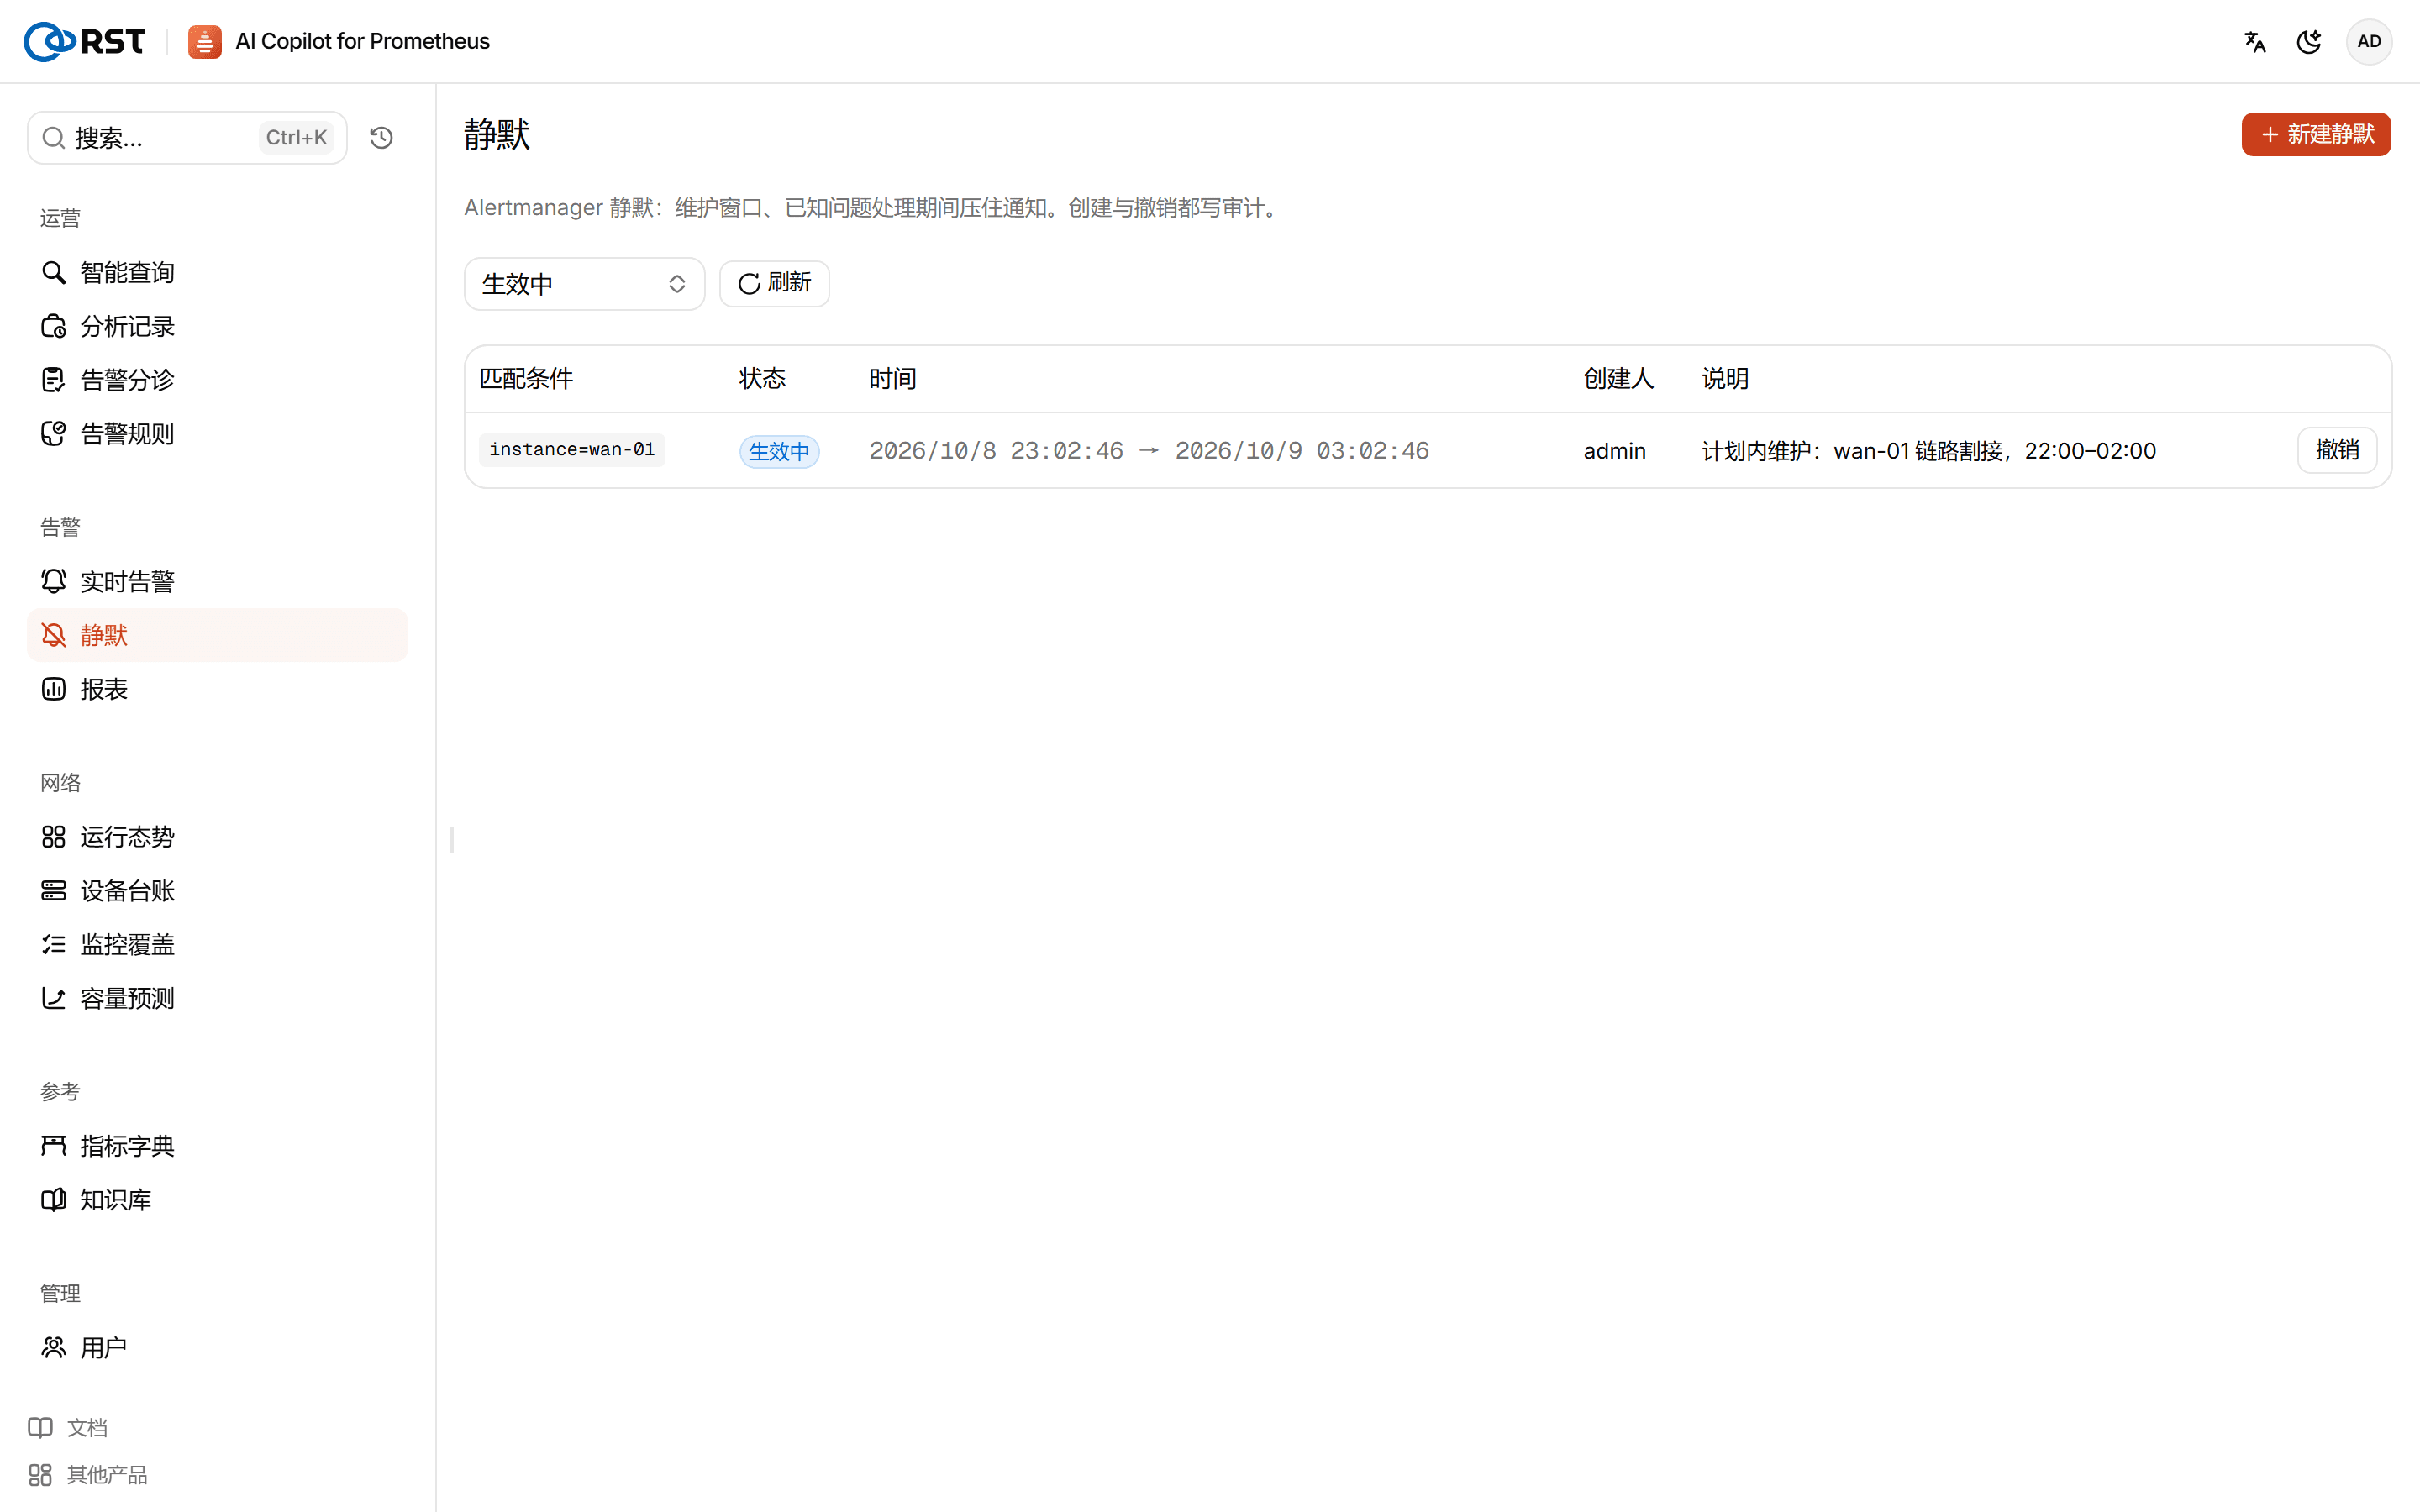This screenshot has width=2420, height=1512.
Task: Click the instance=wan-01 matcher tag
Action: pos(572,450)
